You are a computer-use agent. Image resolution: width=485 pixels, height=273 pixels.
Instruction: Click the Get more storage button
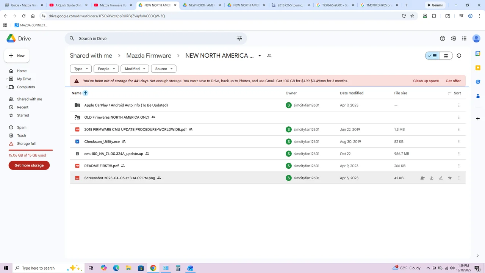(x=29, y=165)
